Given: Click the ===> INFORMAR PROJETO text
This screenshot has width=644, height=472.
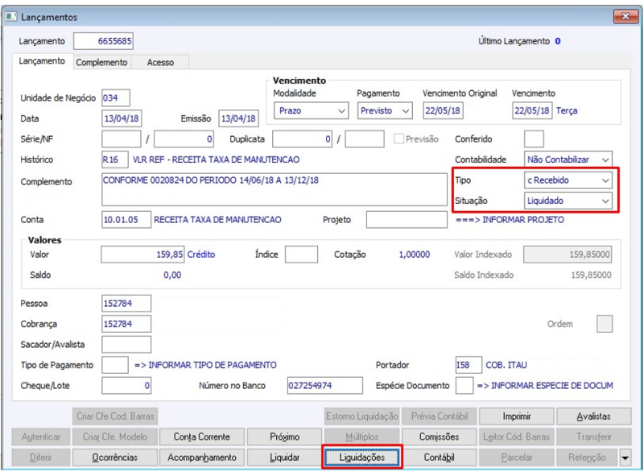Looking at the screenshot, I should click(x=510, y=220).
